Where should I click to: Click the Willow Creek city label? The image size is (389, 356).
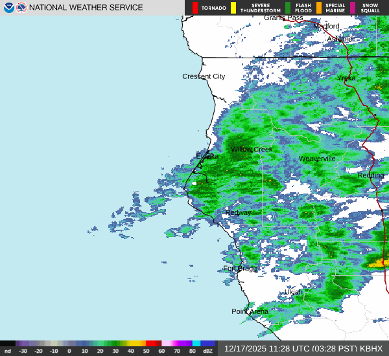252,150
